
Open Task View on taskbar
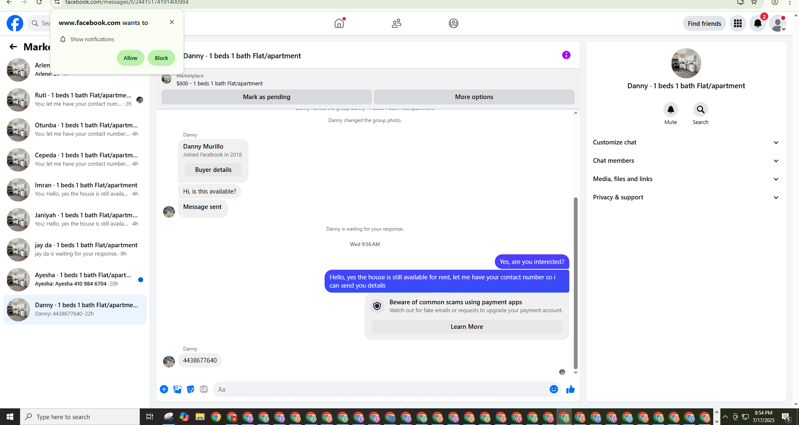[150, 417]
